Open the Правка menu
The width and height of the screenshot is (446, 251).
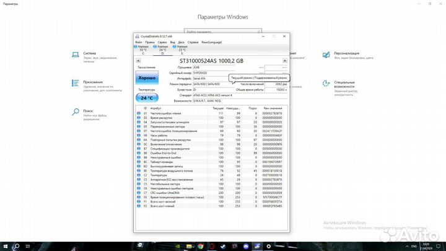tap(150, 42)
